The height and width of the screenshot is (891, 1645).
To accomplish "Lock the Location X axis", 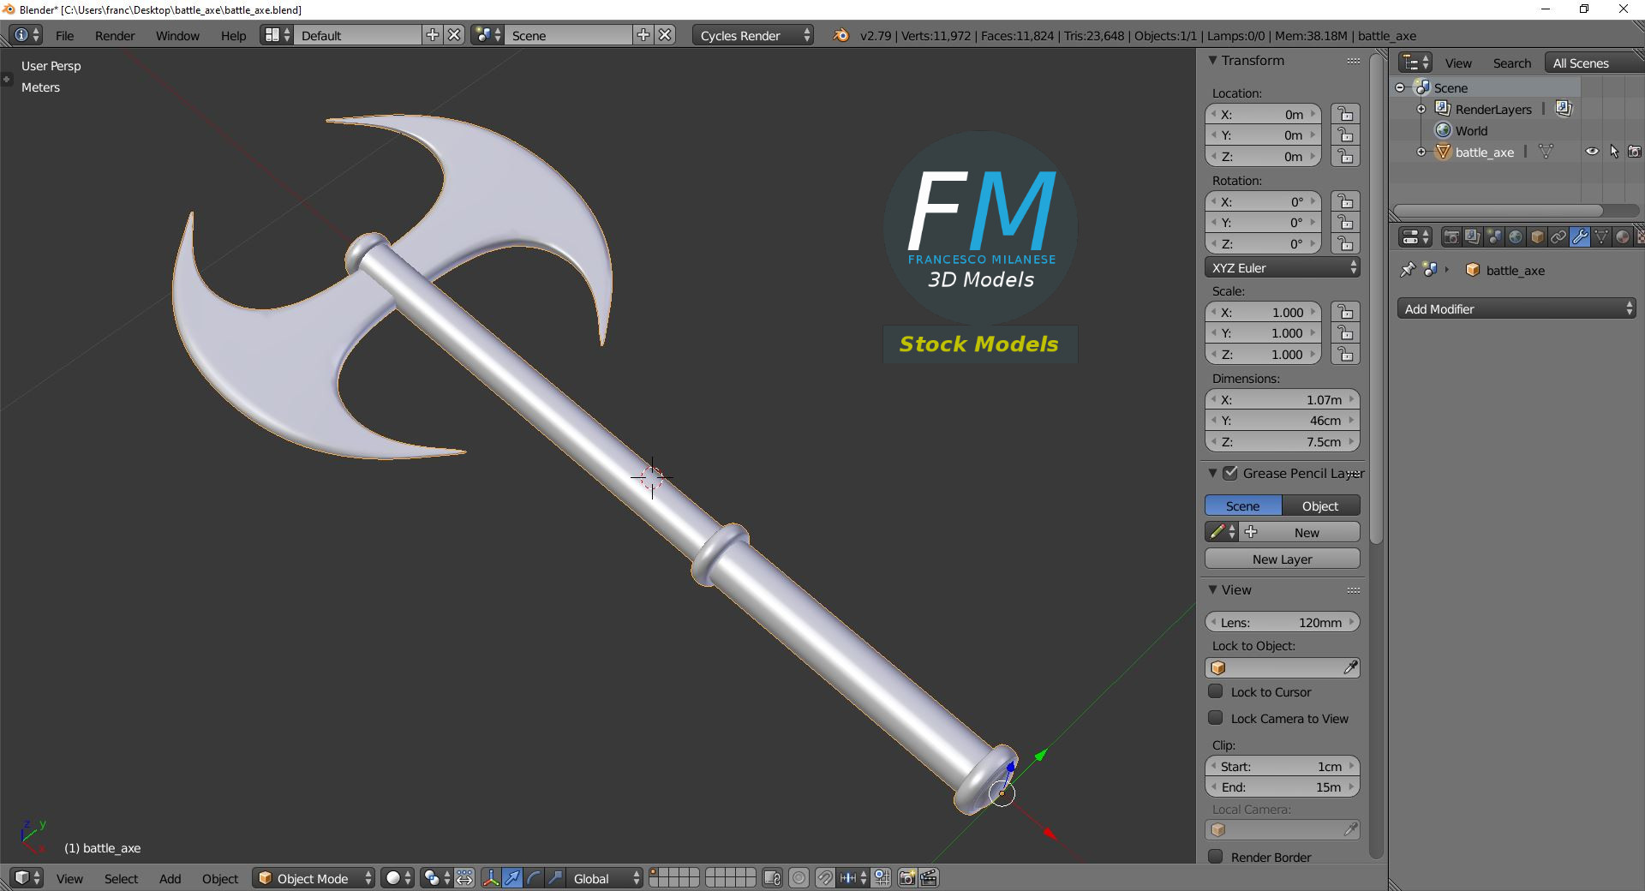I will pos(1346,115).
